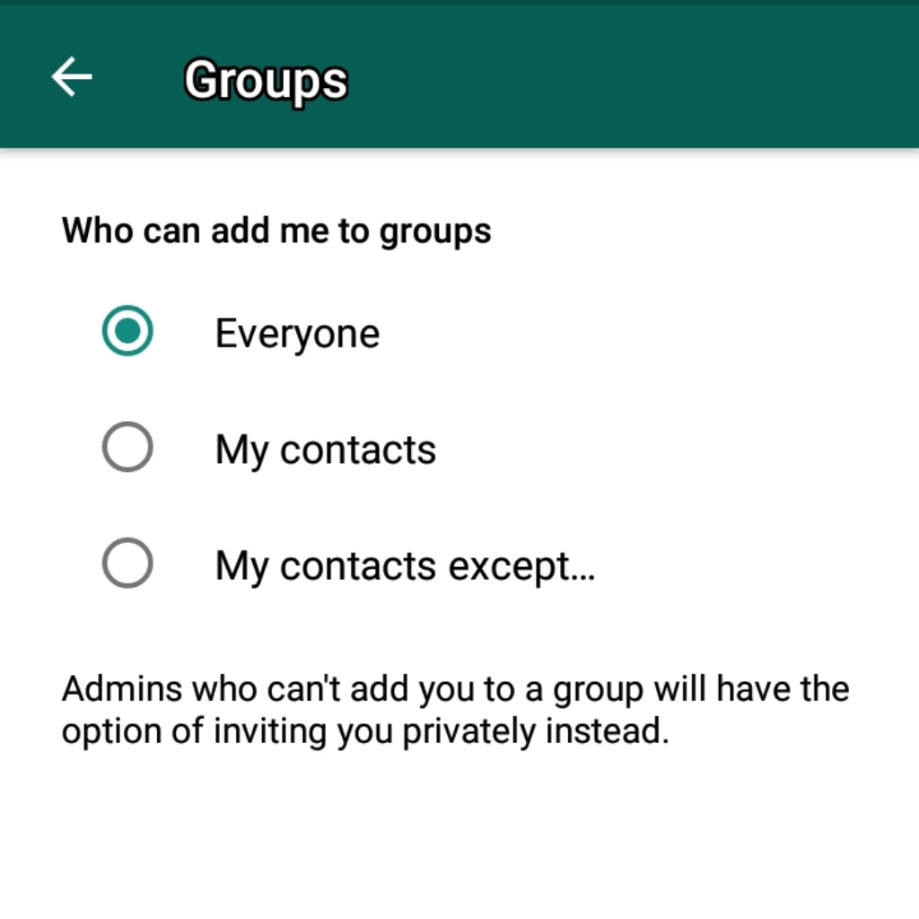The width and height of the screenshot is (919, 919).
Task: Tap the My contacts option label
Action: (x=325, y=451)
